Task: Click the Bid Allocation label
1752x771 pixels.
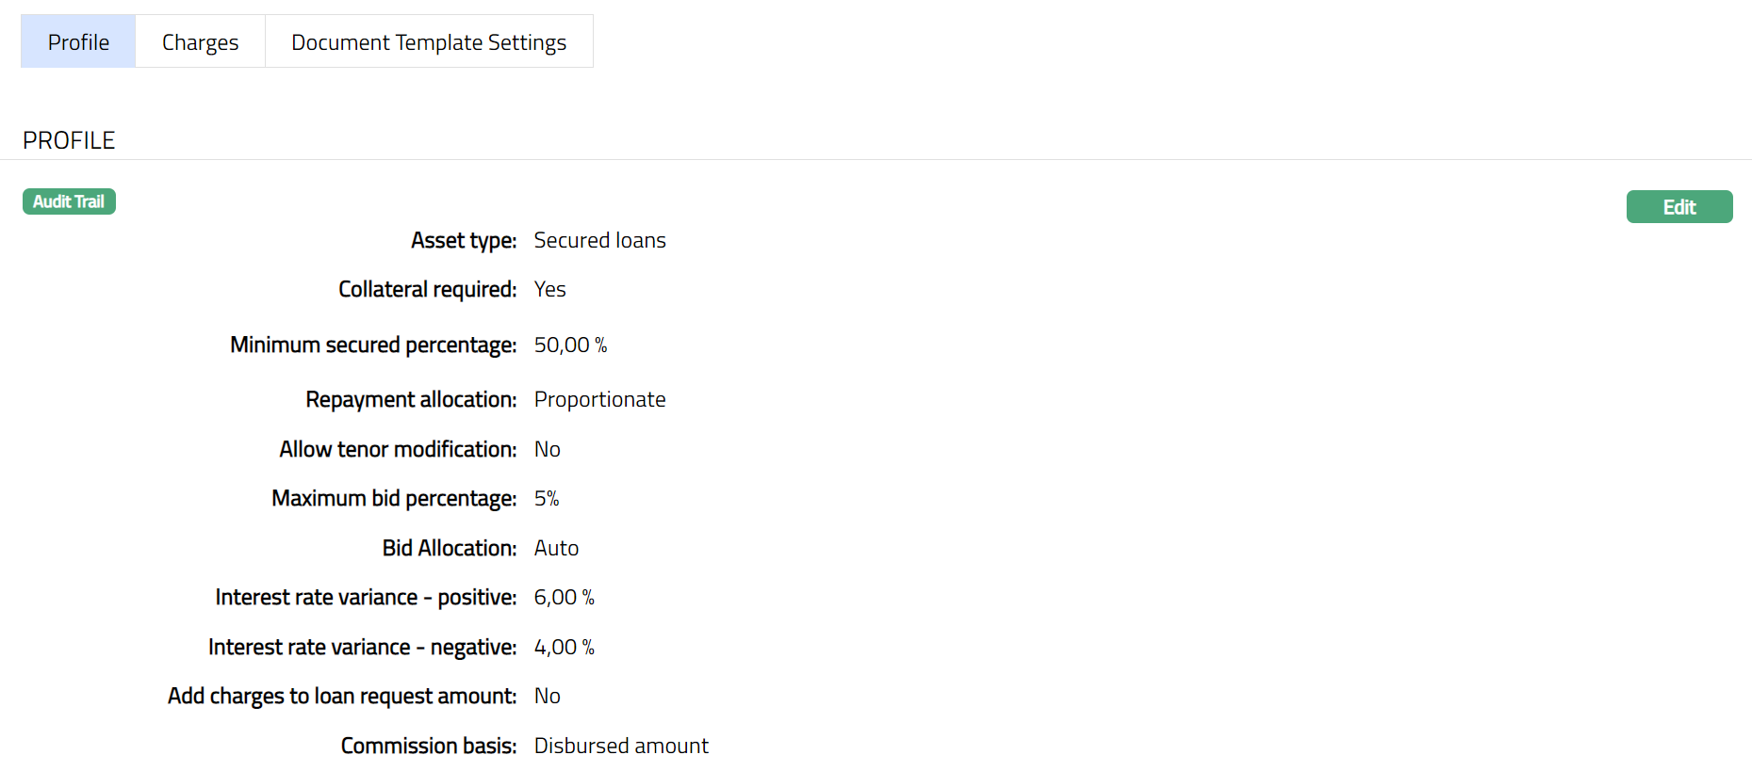Action: [449, 549]
